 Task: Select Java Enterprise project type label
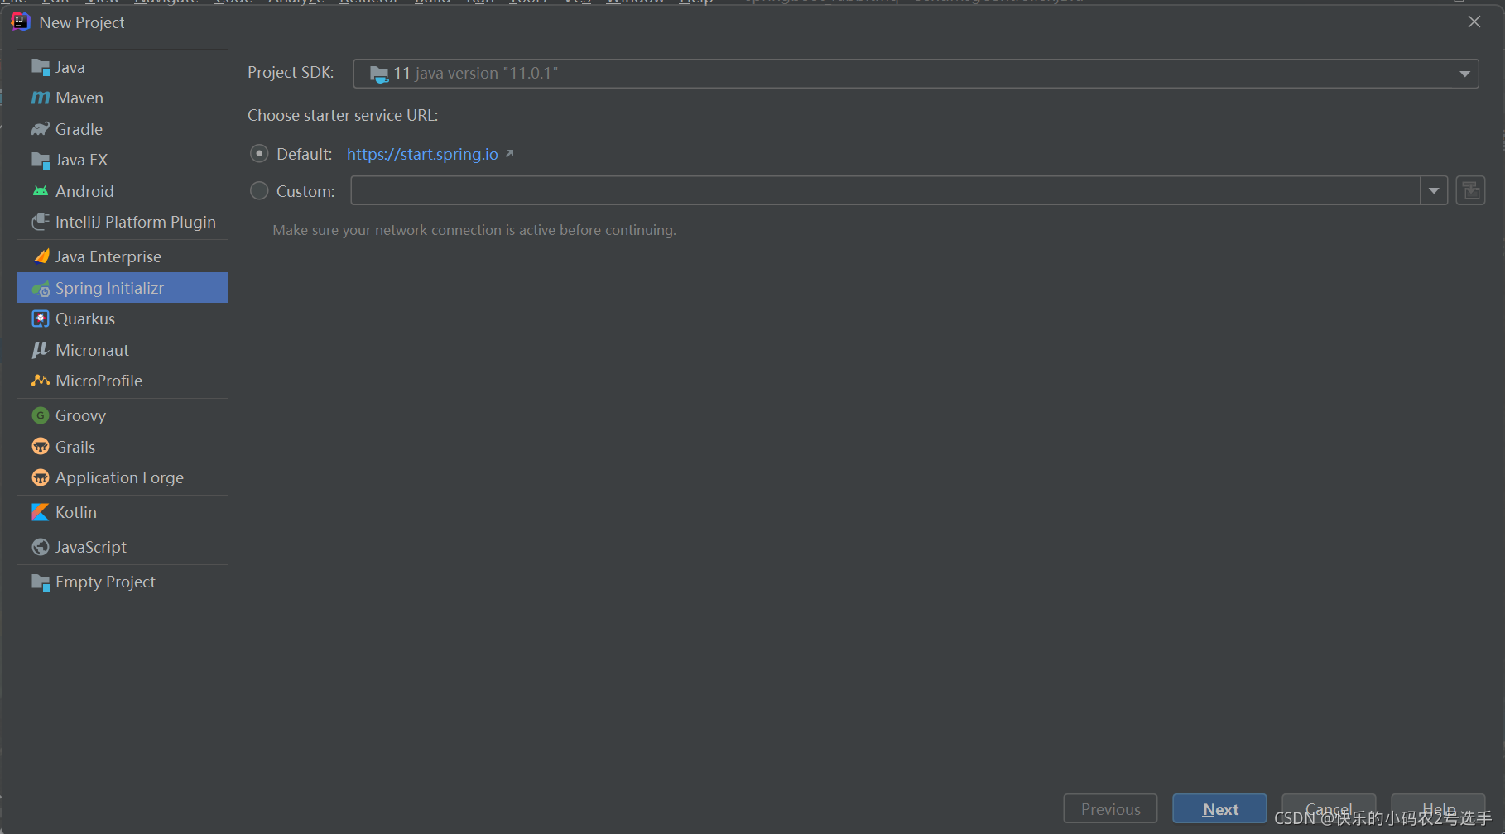click(108, 256)
